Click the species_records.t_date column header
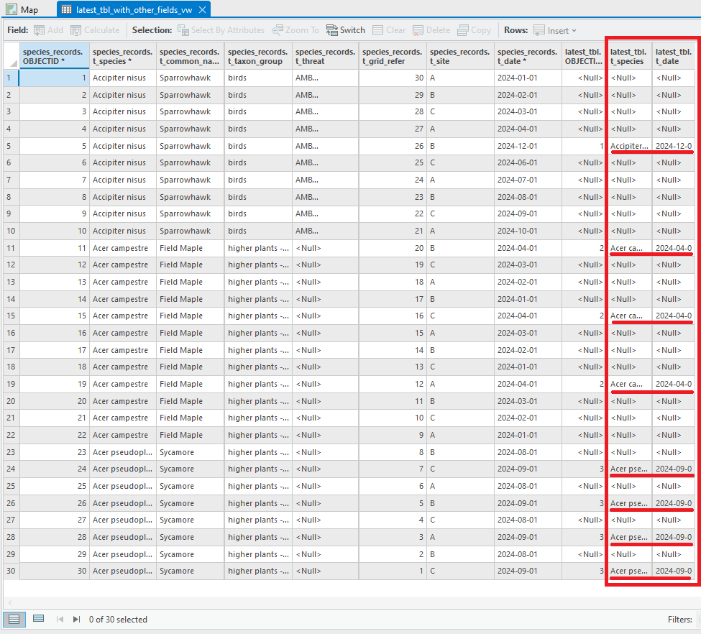The width and height of the screenshot is (701, 634). coord(528,56)
